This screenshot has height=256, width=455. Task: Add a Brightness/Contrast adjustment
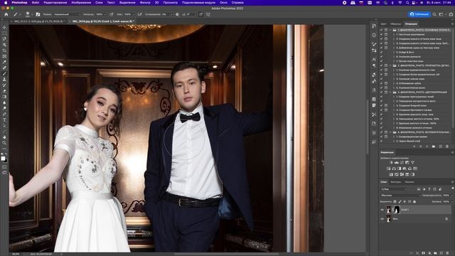pyautogui.click(x=391, y=163)
